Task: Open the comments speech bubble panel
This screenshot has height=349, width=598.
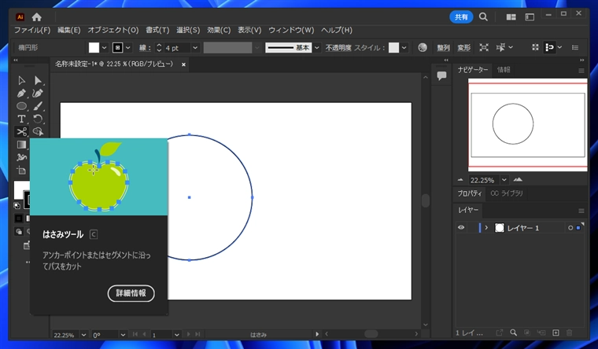Action: coord(442,75)
